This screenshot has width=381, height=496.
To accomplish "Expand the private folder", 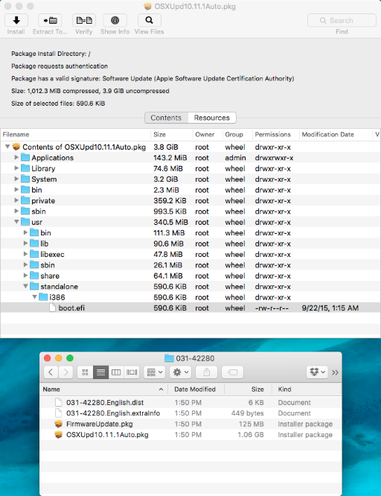I will [16, 200].
